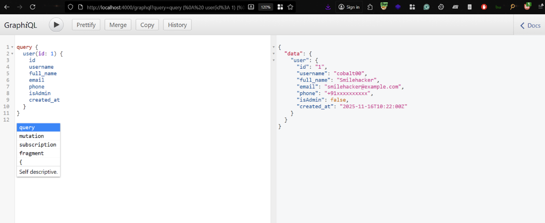This screenshot has height=223, width=545.
Task: Open the Docs explorer panel
Action: 530,26
